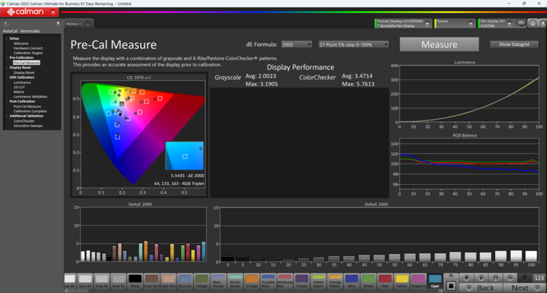Collapse the workflow side panel arrow

[58, 23]
